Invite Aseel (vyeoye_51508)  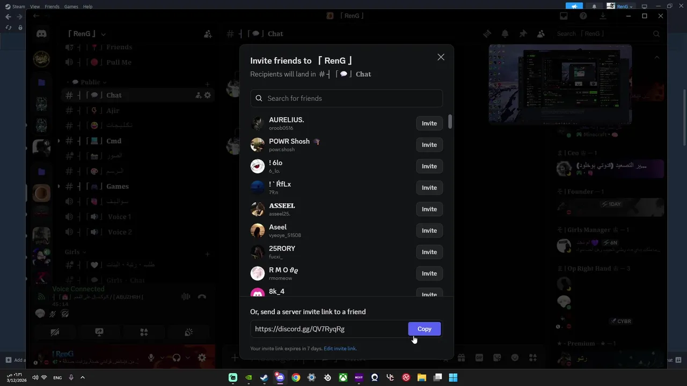click(x=429, y=231)
